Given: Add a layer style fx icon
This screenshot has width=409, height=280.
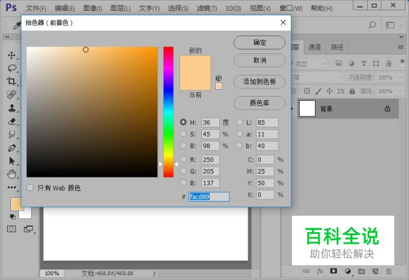Looking at the screenshot, I should [320, 271].
